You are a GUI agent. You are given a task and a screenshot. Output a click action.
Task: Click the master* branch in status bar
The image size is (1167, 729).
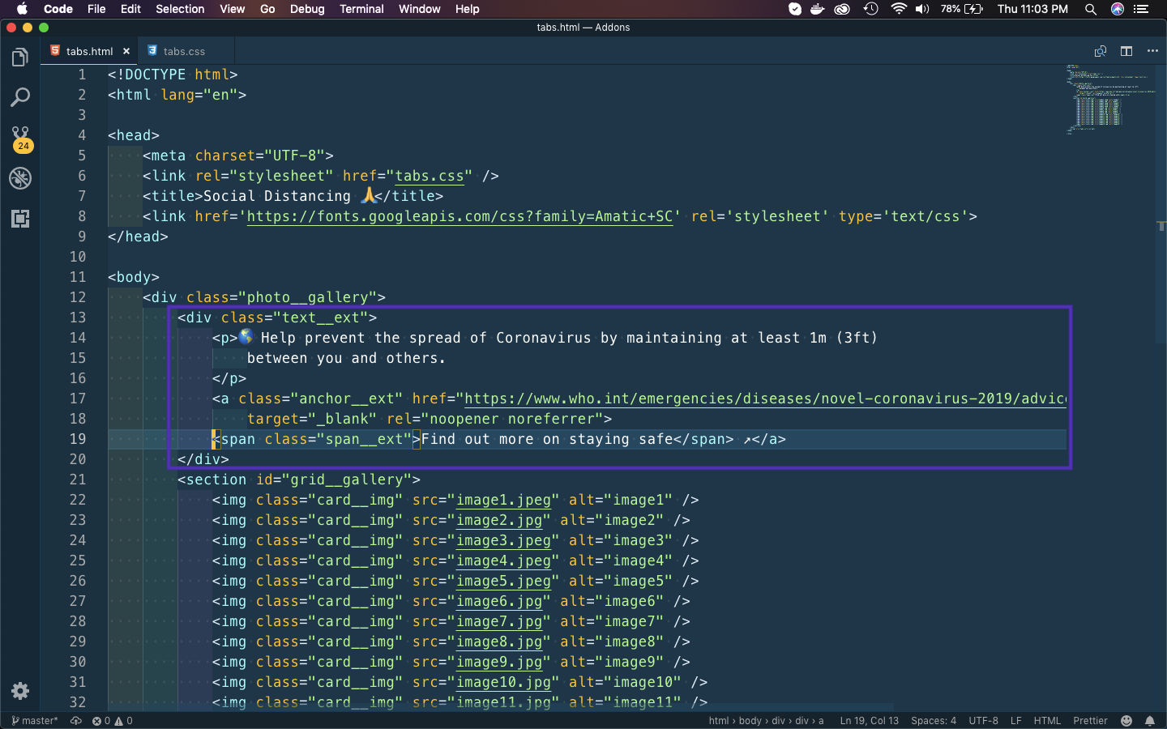(x=35, y=721)
